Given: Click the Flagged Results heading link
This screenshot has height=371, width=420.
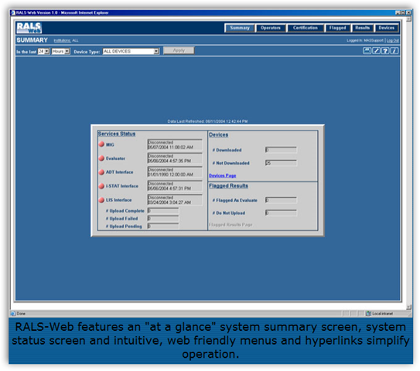Looking at the screenshot, I should tap(228, 185).
